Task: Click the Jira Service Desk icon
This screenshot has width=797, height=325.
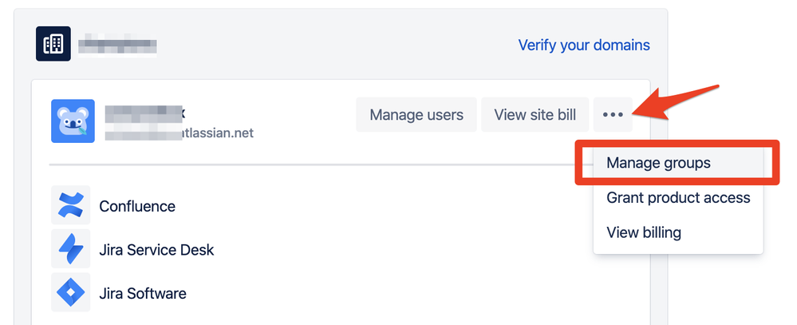Action: point(71,249)
